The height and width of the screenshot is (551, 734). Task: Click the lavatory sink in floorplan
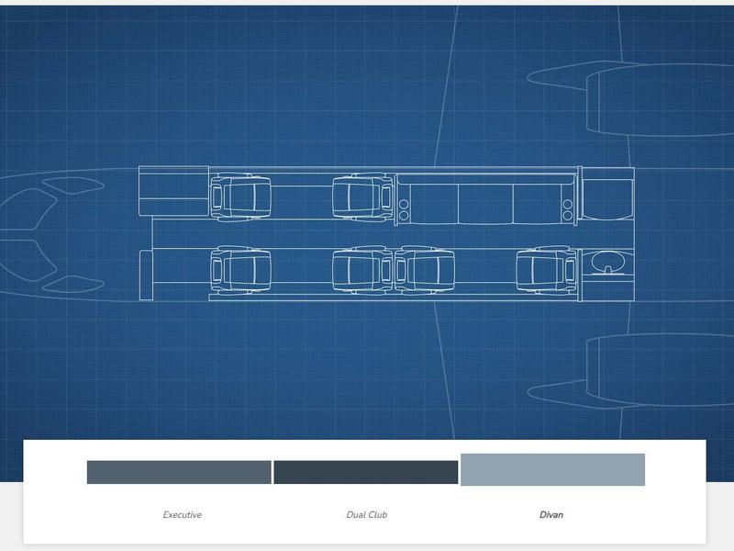click(x=607, y=263)
